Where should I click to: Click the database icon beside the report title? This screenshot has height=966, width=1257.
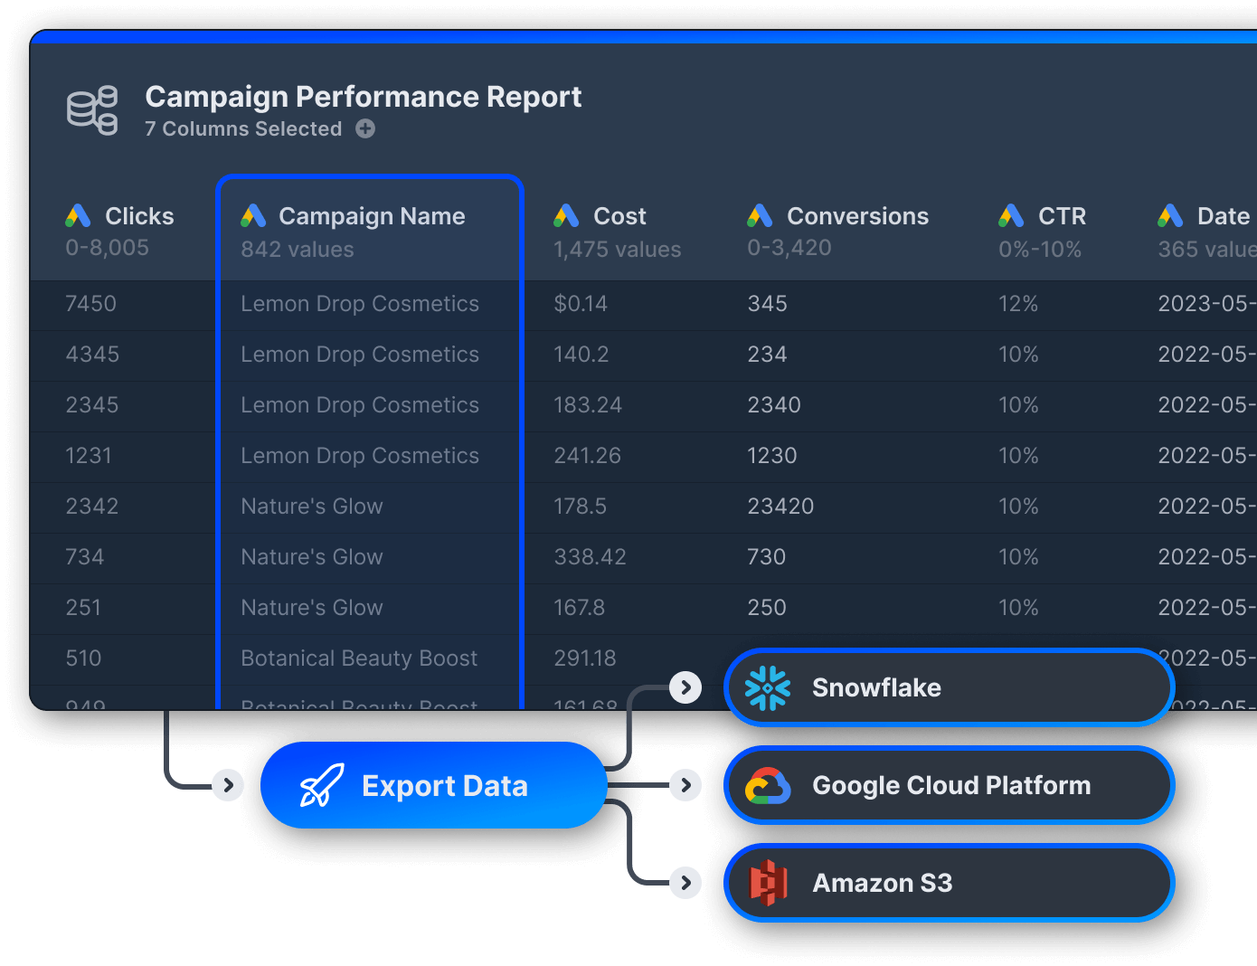[x=92, y=110]
